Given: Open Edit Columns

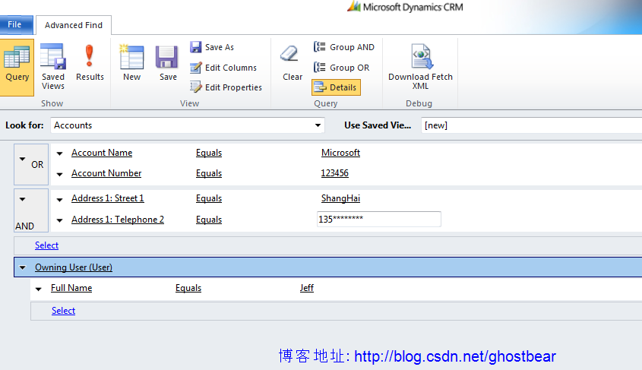Looking at the screenshot, I should pos(223,68).
